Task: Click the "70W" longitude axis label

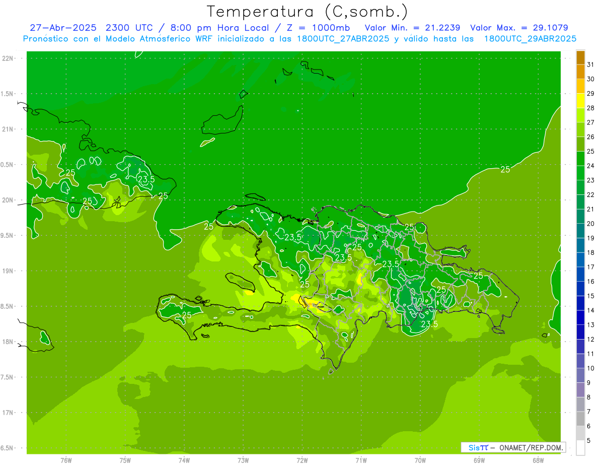Action: (420, 460)
